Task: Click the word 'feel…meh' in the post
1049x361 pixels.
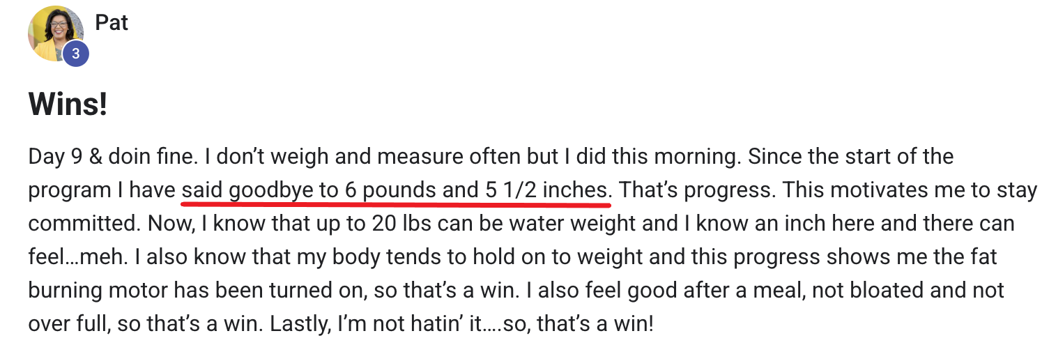Action: [x=75, y=257]
